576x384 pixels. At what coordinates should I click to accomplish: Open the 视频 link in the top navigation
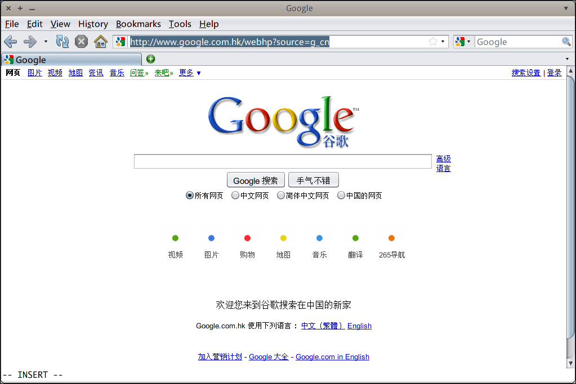pyautogui.click(x=55, y=73)
